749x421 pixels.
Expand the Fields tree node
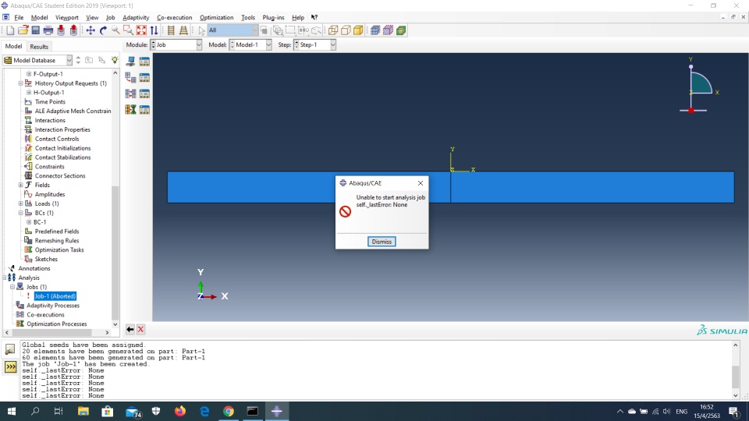click(x=20, y=186)
